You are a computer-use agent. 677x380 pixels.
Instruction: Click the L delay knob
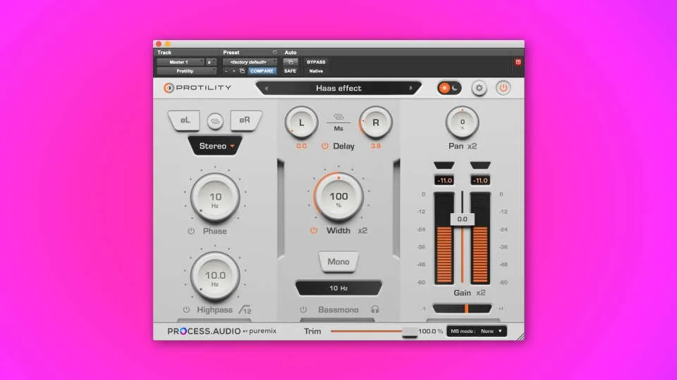click(x=301, y=122)
